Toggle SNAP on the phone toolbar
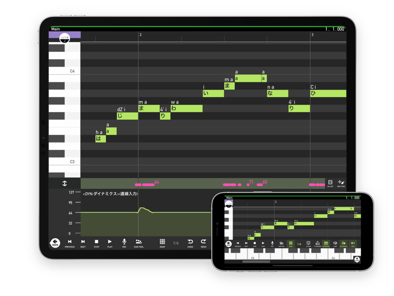 point(291,244)
